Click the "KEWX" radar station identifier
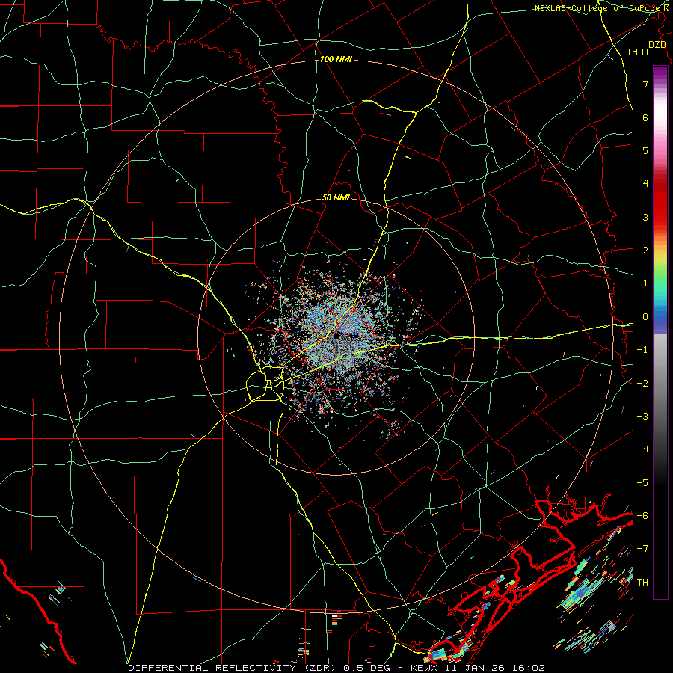This screenshot has width=673, height=673. tap(424, 668)
